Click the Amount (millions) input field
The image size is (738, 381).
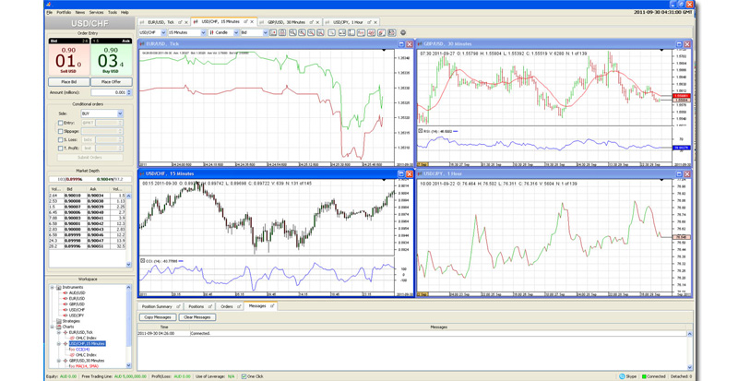pyautogui.click(x=109, y=93)
